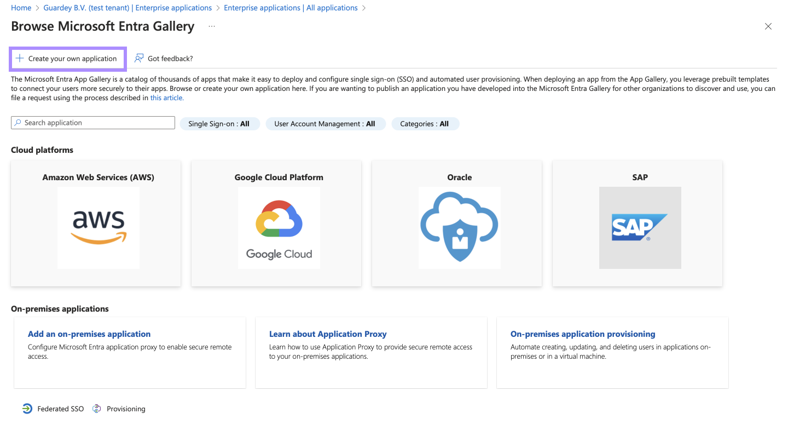Expand the User Account Management filter

[325, 124]
